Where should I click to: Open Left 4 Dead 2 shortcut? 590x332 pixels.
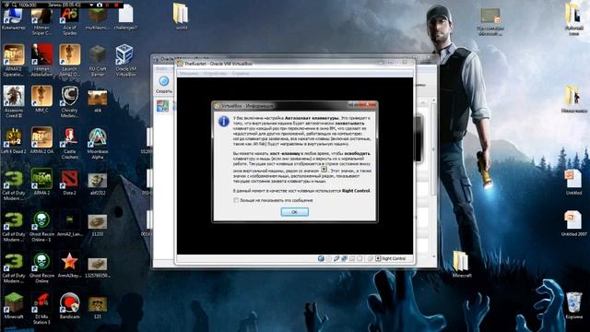click(x=14, y=140)
